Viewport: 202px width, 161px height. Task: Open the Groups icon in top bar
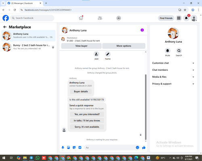pos(119,18)
